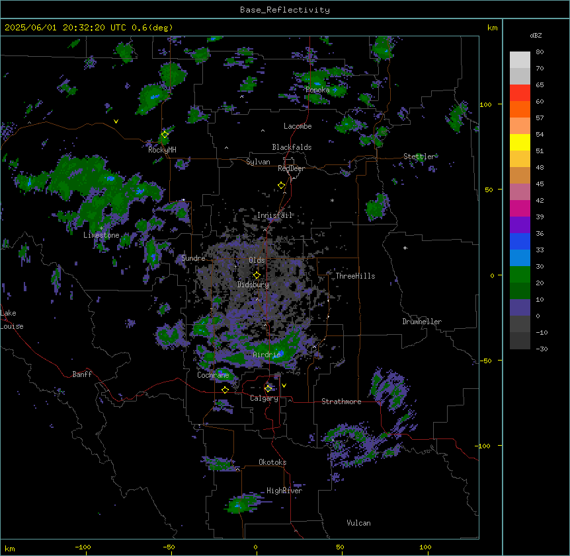Click the yellow diamond marker above RockyMH

(165, 134)
